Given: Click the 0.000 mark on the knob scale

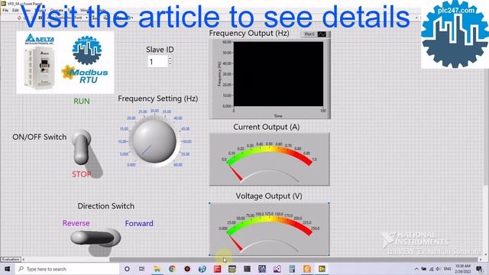Looking at the screenshot, I should [x=131, y=165].
